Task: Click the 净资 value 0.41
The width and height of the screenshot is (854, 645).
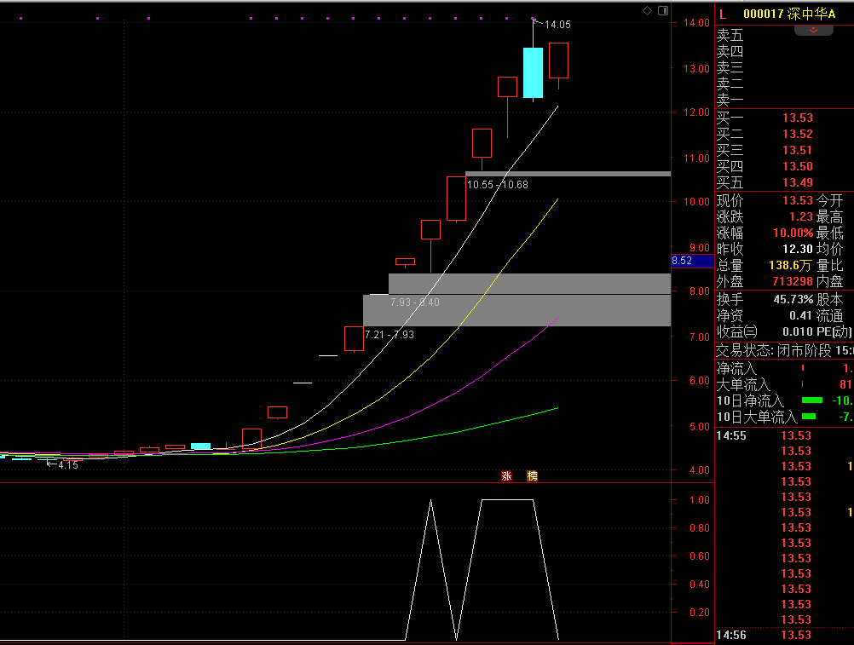Action: pyautogui.click(x=800, y=316)
